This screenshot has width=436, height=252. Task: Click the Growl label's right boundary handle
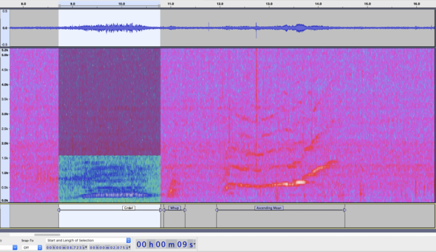pos(160,210)
